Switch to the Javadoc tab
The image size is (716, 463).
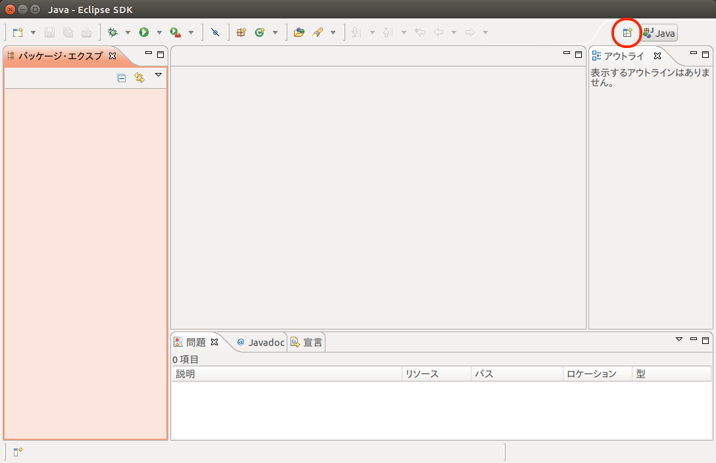pos(261,342)
